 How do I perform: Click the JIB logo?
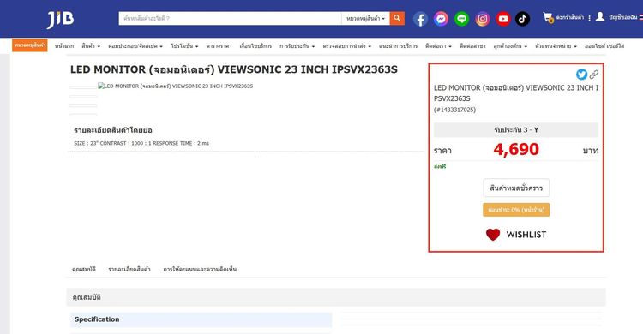(60, 19)
